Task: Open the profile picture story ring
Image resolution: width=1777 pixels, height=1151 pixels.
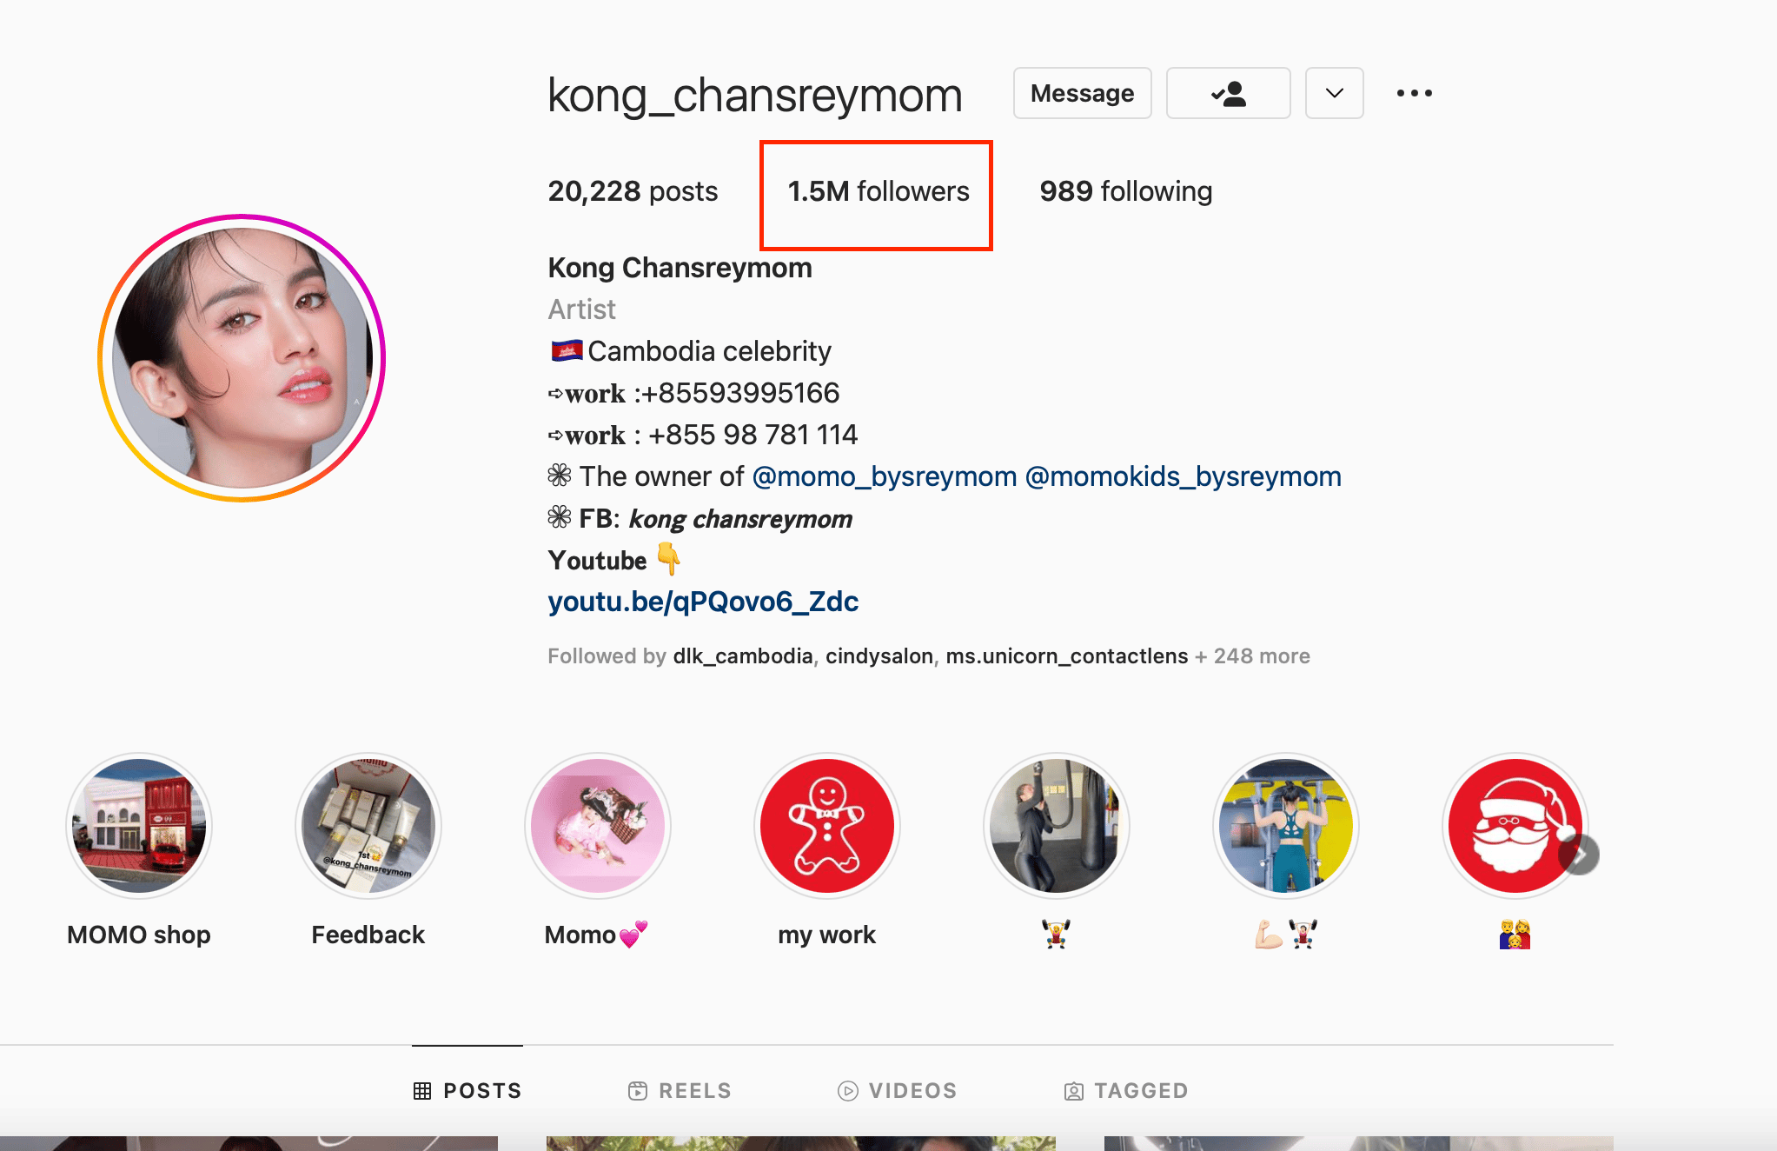Action: pyautogui.click(x=242, y=358)
